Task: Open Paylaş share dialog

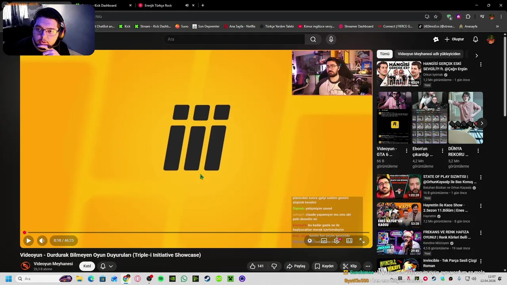Action: 296,266
